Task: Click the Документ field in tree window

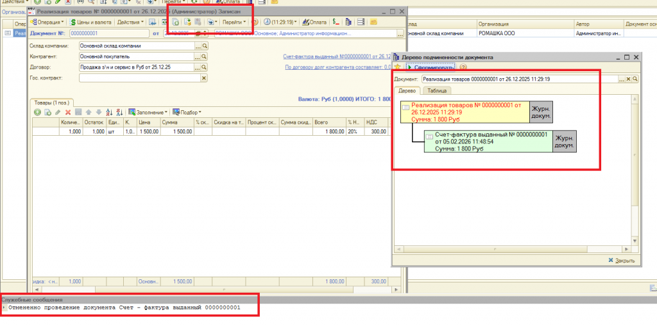Action: tap(520, 79)
